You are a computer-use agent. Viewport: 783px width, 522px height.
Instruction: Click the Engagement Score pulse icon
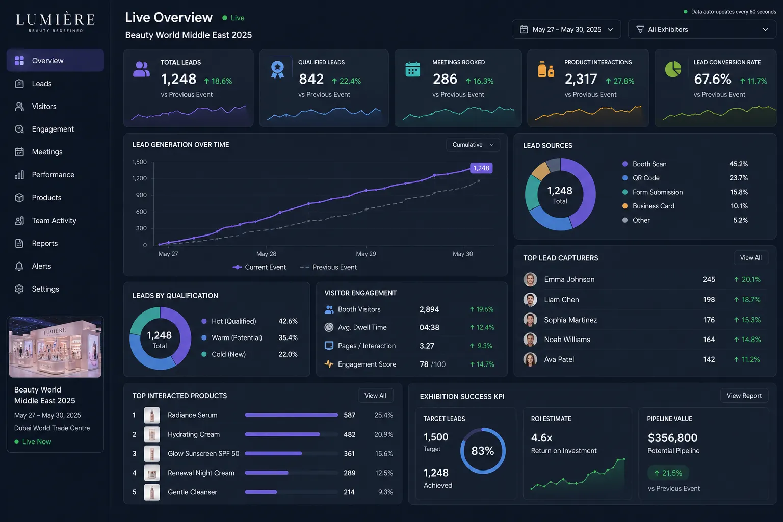[329, 364]
